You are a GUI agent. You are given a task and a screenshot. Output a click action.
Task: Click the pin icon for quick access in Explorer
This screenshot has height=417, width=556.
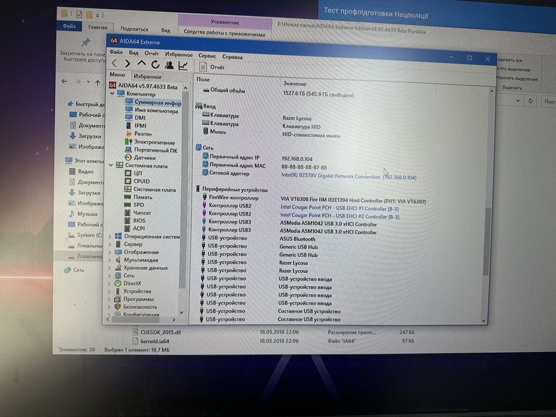tap(86, 43)
